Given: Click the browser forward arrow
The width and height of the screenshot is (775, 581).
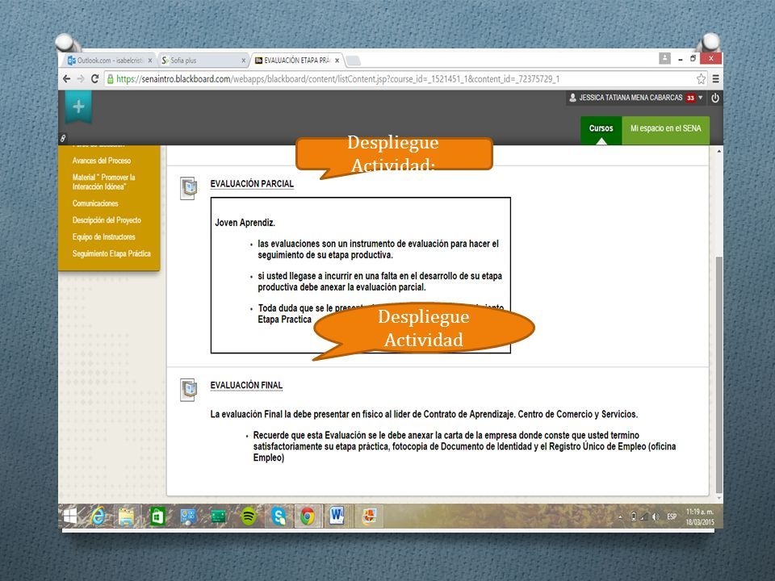Looking at the screenshot, I should click(81, 79).
